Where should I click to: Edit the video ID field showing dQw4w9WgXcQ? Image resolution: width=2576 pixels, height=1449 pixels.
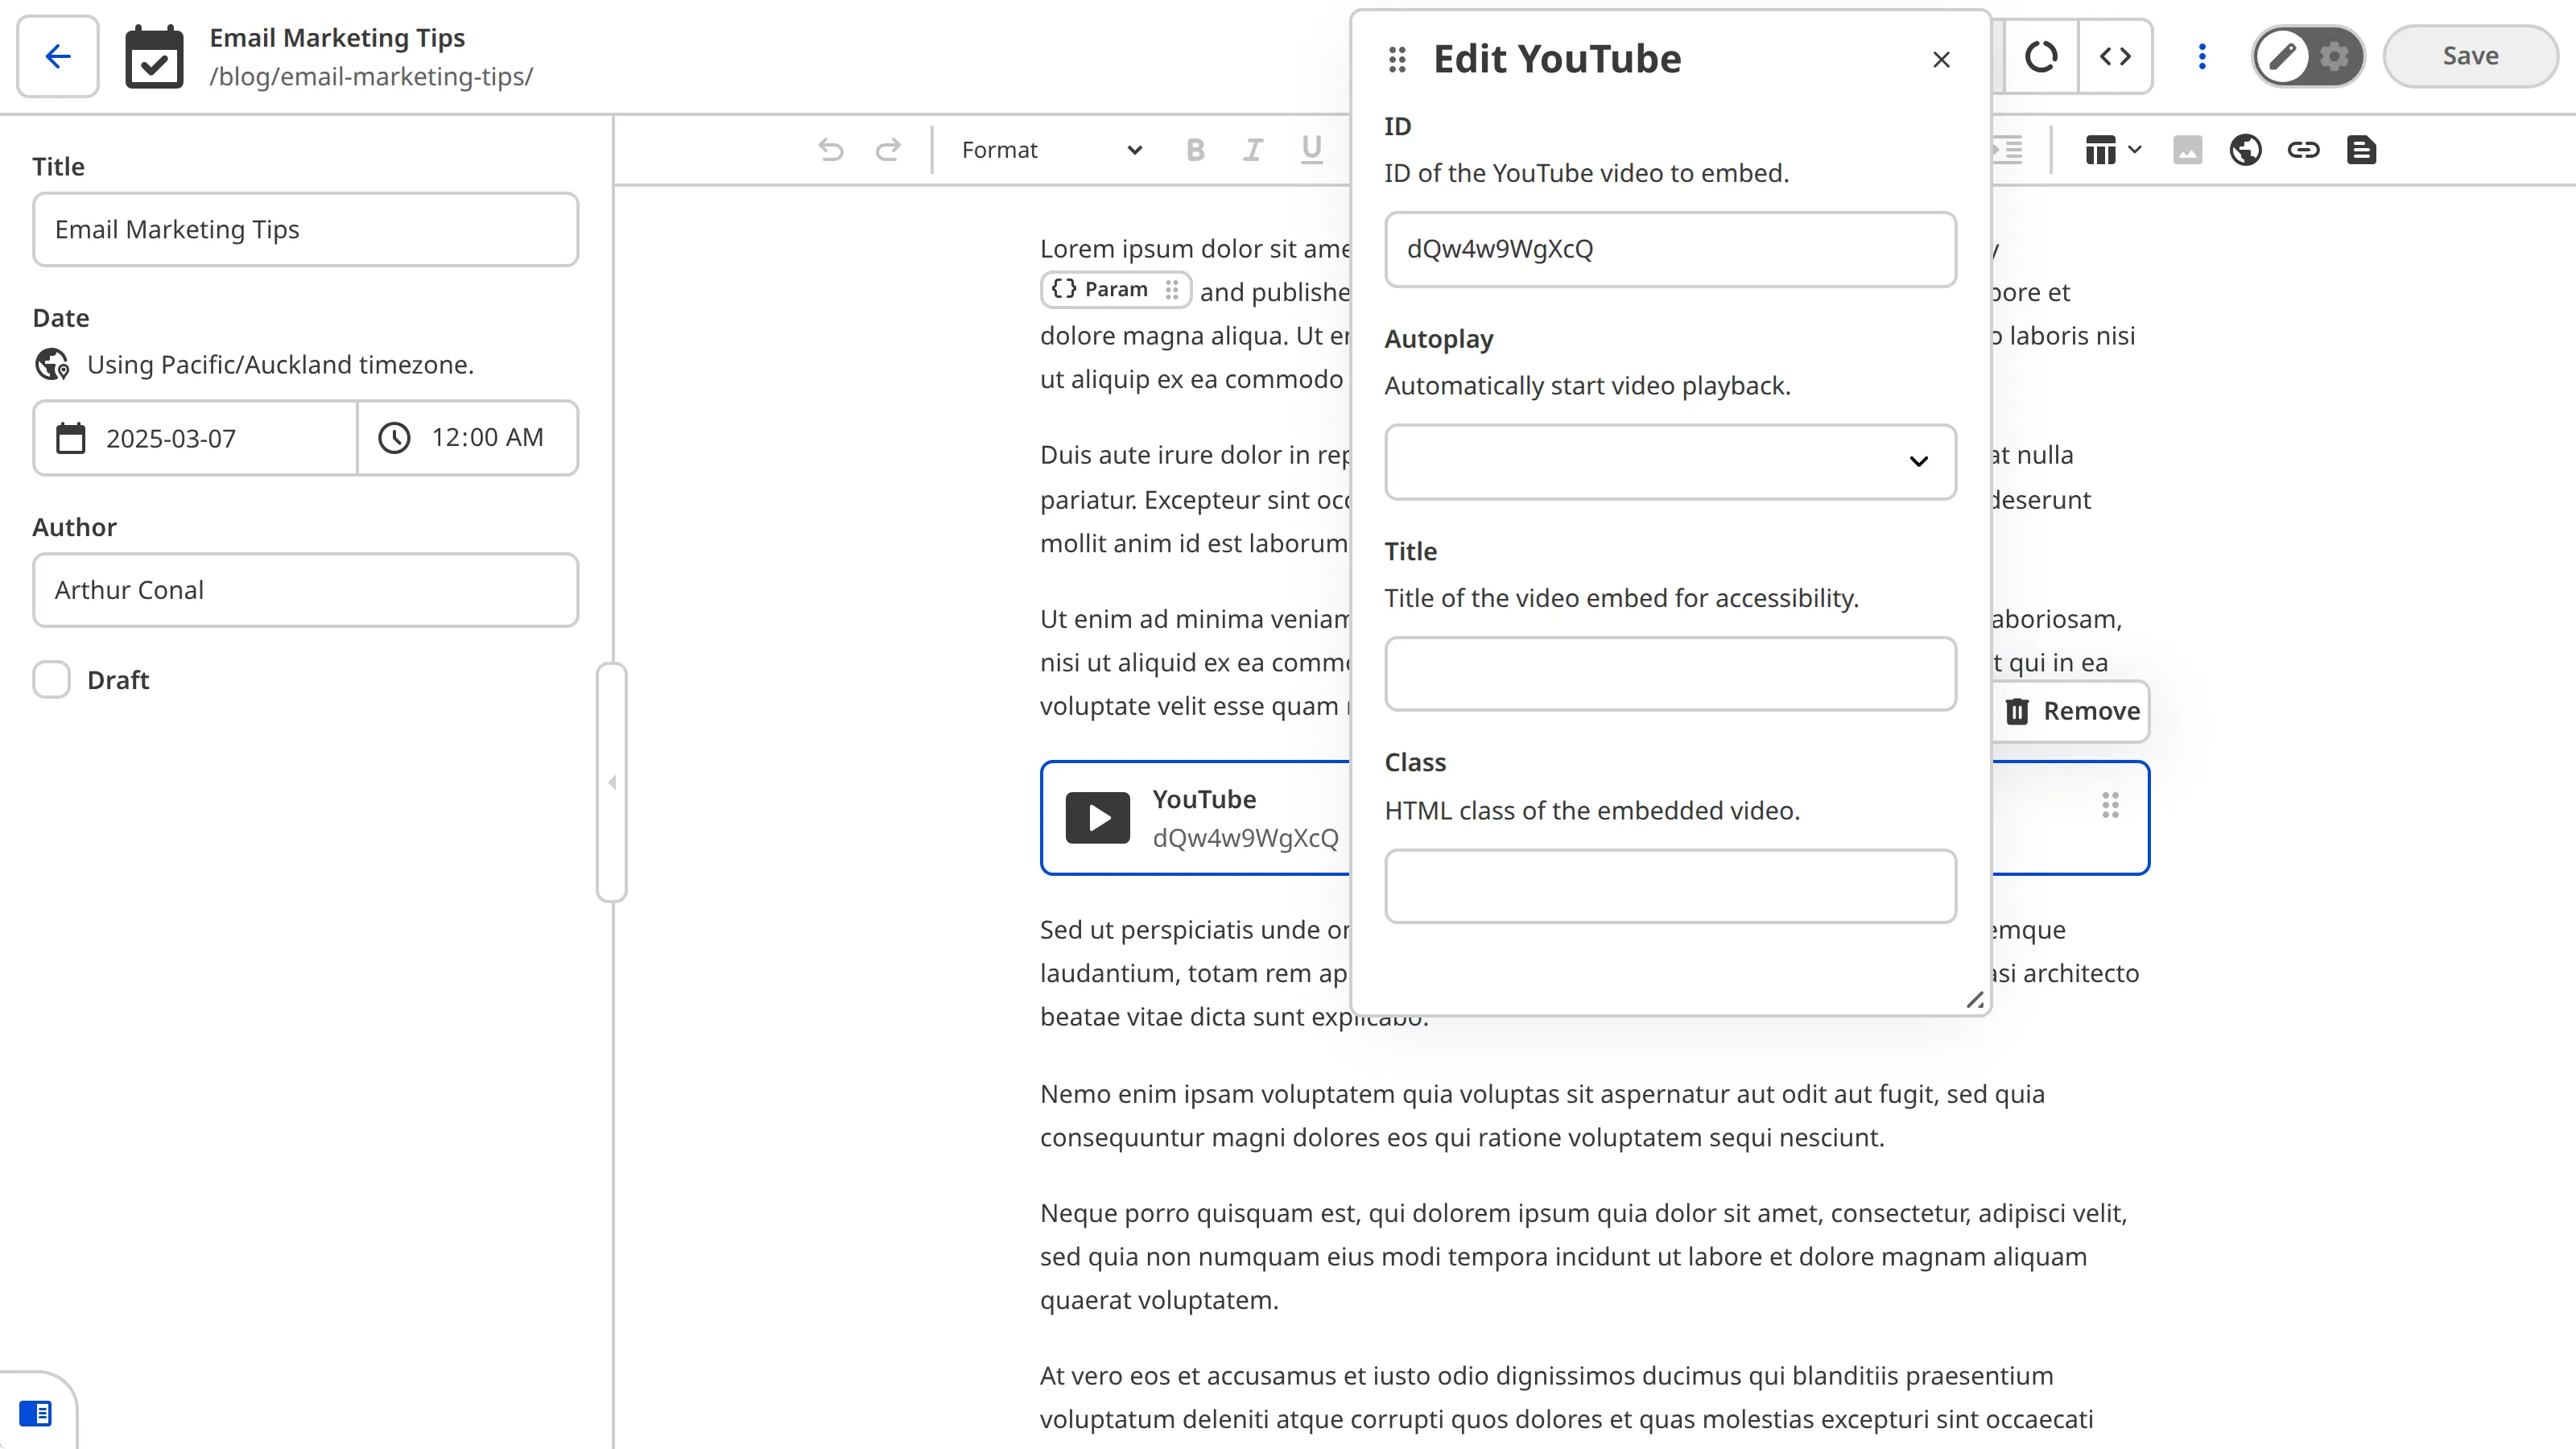(1670, 249)
